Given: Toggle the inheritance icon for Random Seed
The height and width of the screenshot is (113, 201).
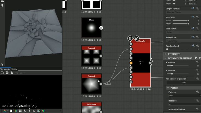Looking at the screenshot, I should pos(193,46).
